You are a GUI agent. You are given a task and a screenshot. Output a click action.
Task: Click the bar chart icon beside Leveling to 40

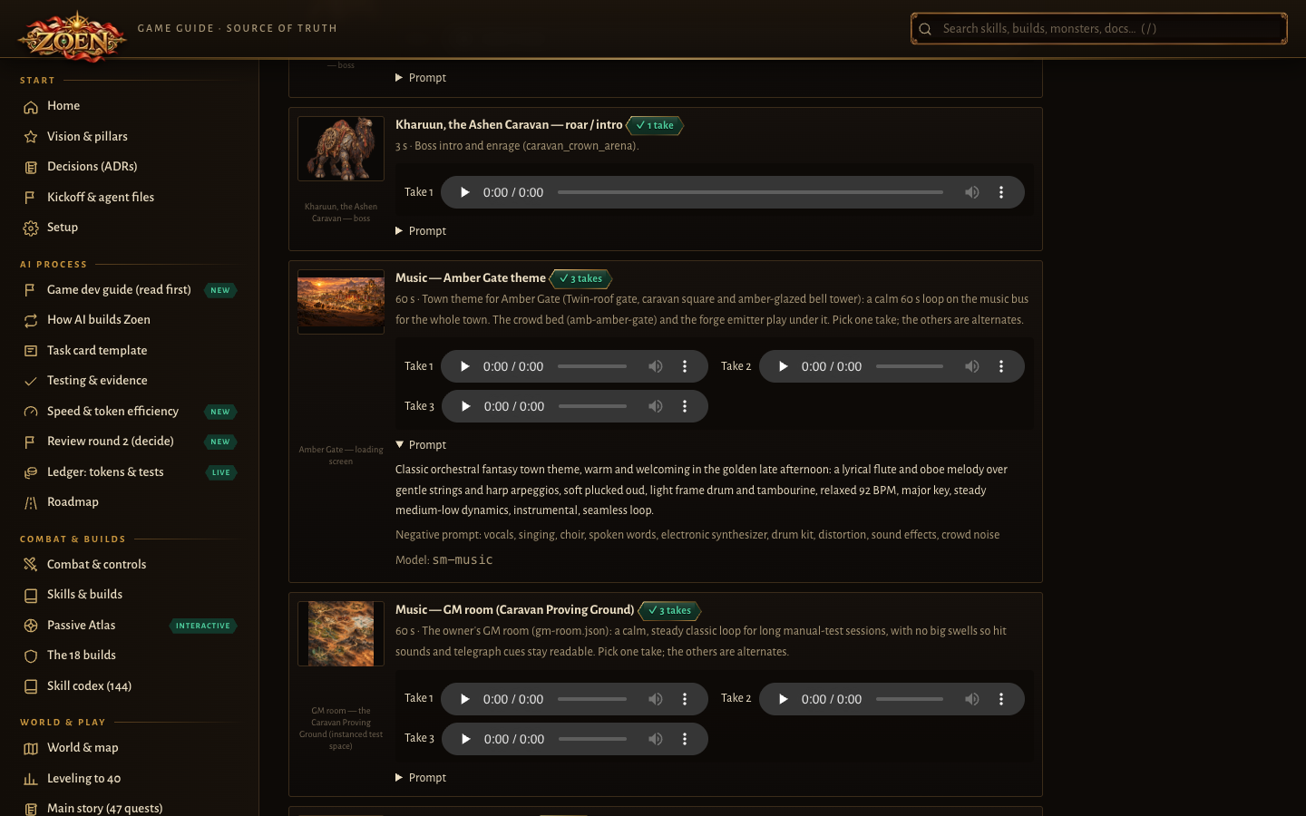point(31,779)
